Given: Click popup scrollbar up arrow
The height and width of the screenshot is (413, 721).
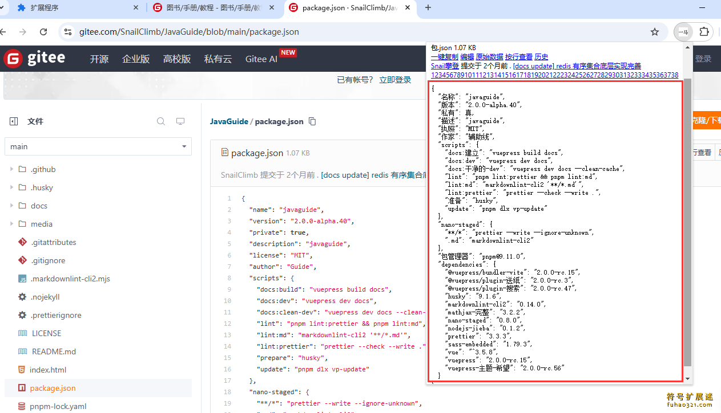Looking at the screenshot, I should pyautogui.click(x=687, y=47).
